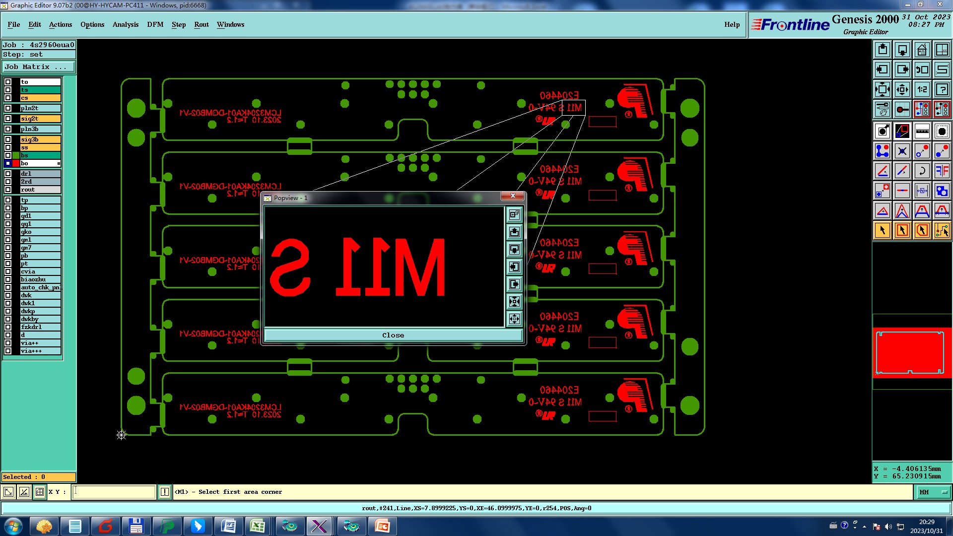The height and width of the screenshot is (536, 953).
Task: Click the rotate feature tool
Action: point(922,171)
